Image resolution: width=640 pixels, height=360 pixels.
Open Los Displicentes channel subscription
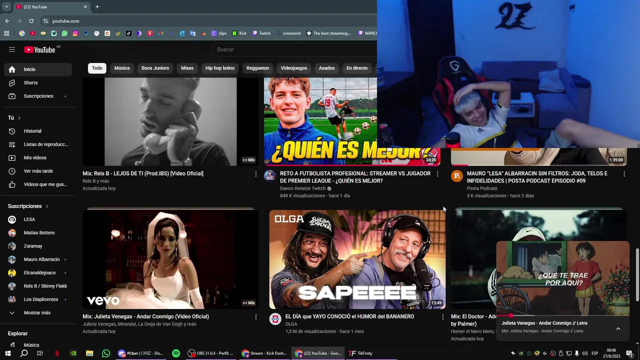point(38,299)
